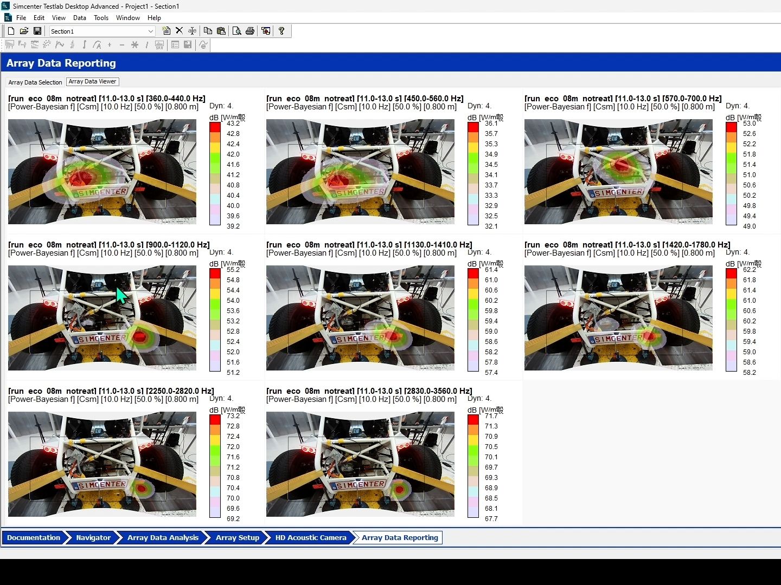Click the color scale of the 360.0-440.0 Hz plot
781x585 pixels.
(215, 174)
